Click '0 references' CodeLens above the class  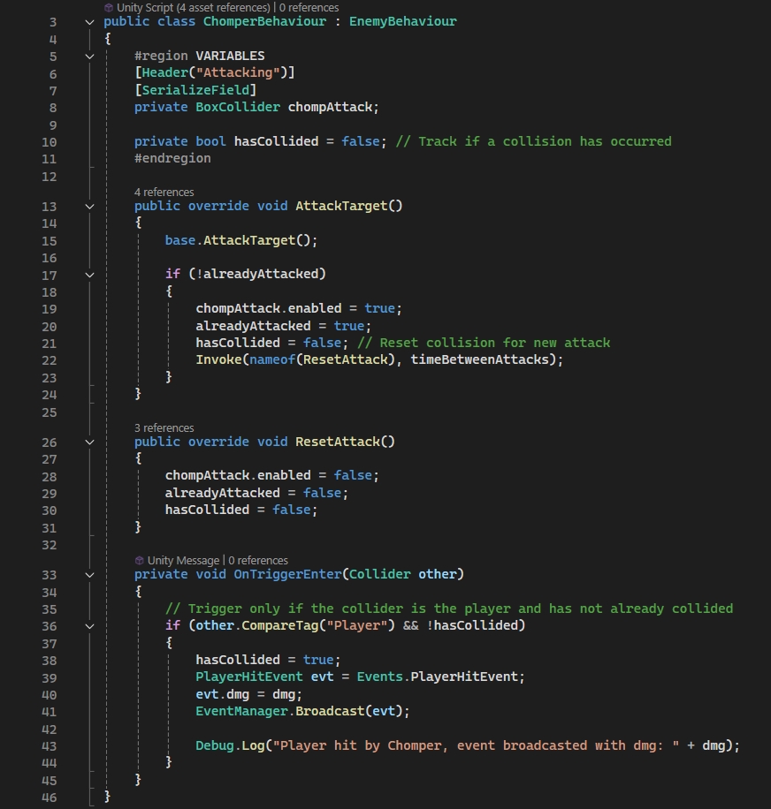[309, 8]
